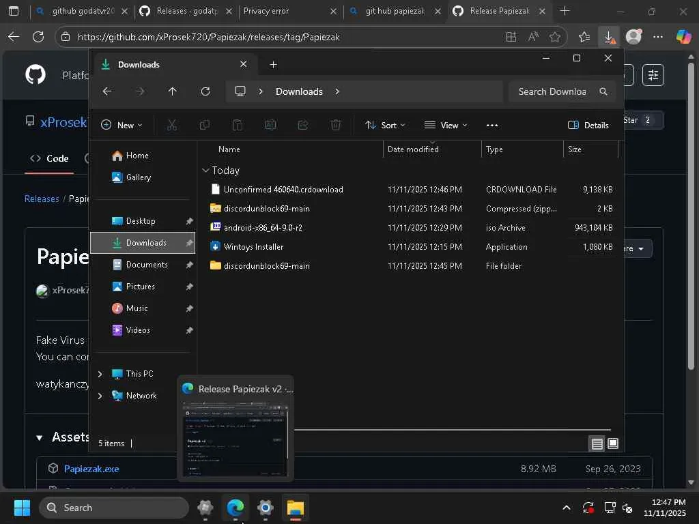This screenshot has width=699, height=524.
Task: Open Copilot icon in Edge toolbar
Action: [x=683, y=37]
